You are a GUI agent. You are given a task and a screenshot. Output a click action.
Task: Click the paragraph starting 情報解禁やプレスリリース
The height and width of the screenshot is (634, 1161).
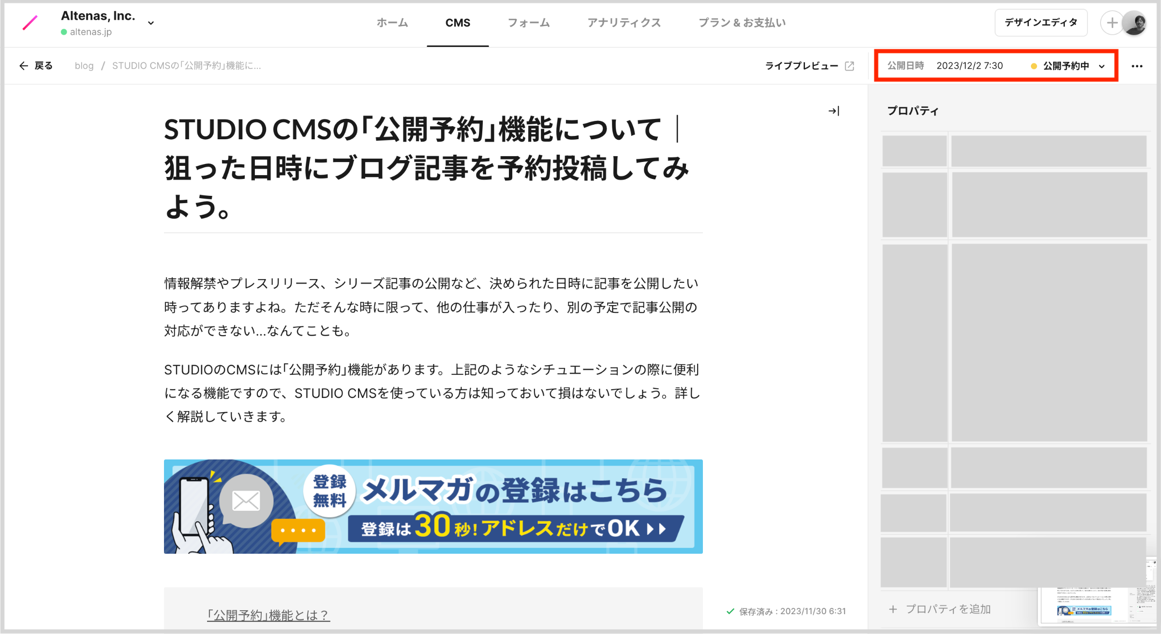(432, 307)
